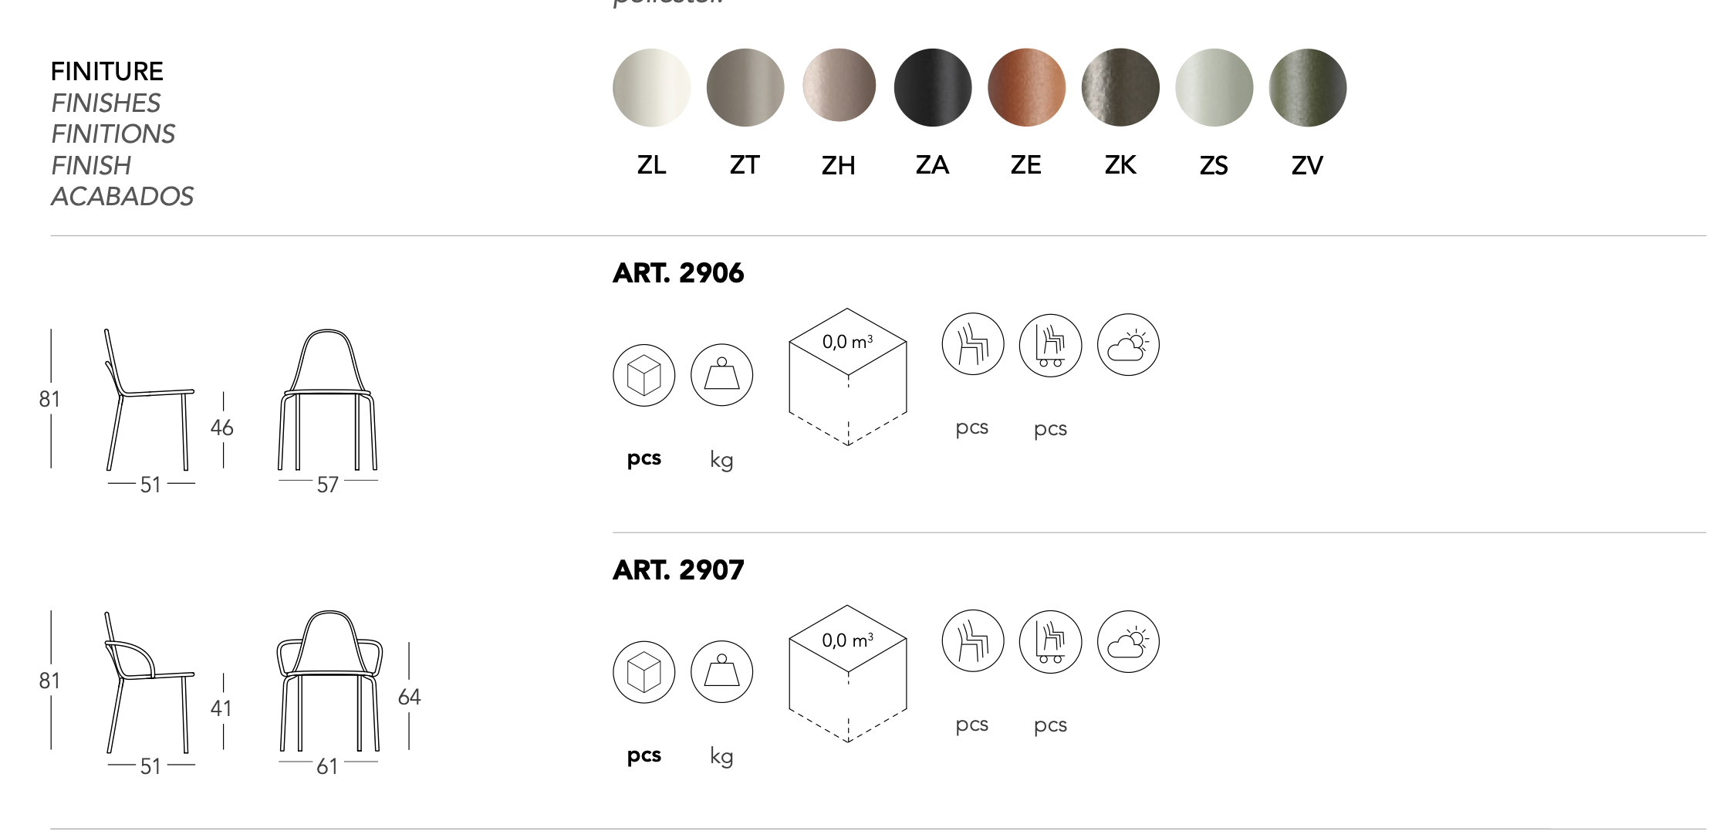Pick the ZV olive green finish swatch
This screenshot has width=1716, height=838.
pyautogui.click(x=1308, y=88)
